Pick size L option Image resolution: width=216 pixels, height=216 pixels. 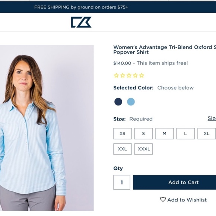185,133
